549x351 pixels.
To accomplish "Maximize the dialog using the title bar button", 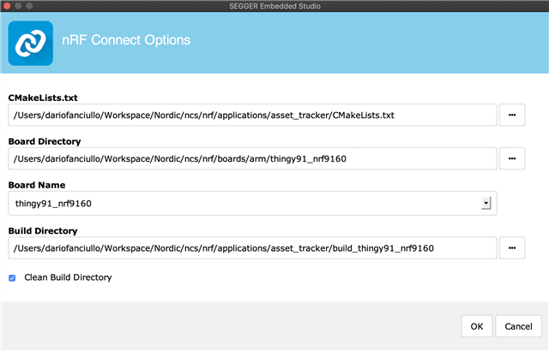I will 30,6.
